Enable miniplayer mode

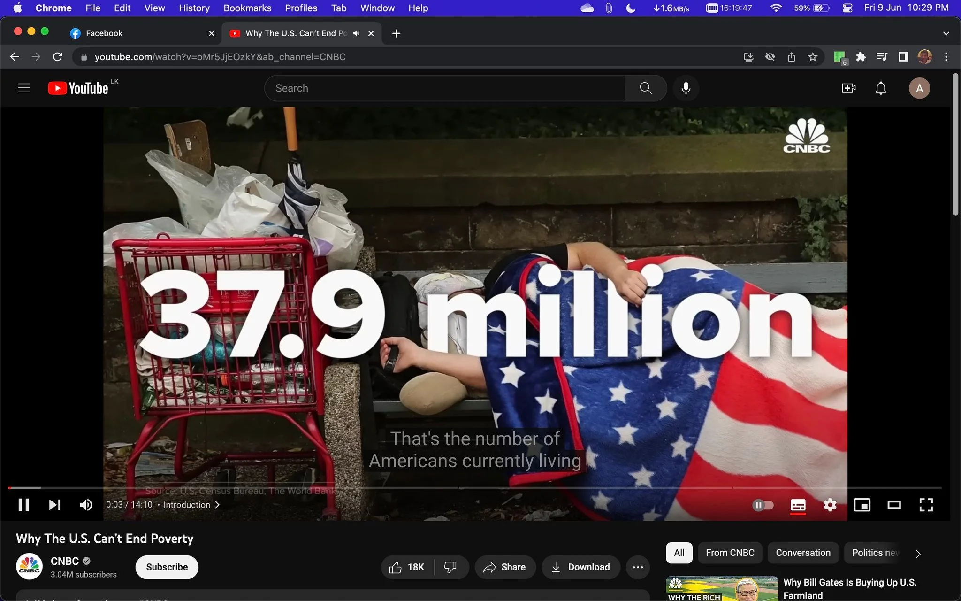(862, 505)
